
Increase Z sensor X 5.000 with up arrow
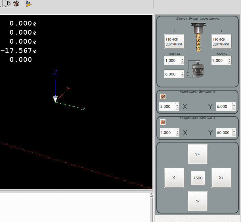[x=177, y=105]
